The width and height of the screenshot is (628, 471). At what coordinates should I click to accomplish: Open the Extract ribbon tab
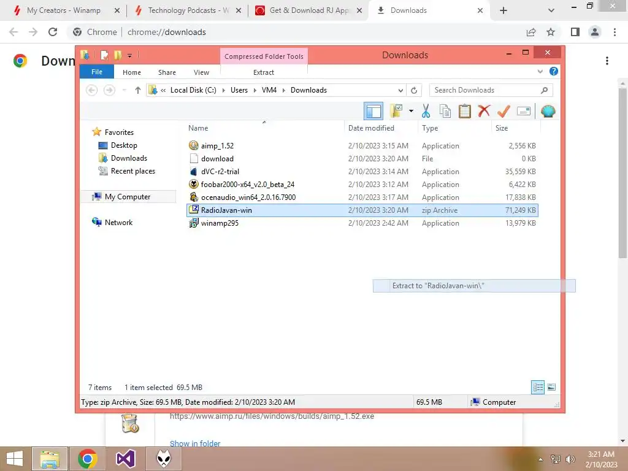(x=264, y=72)
